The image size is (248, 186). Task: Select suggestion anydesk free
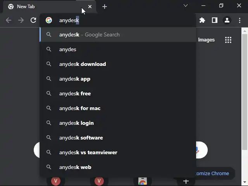click(118, 93)
